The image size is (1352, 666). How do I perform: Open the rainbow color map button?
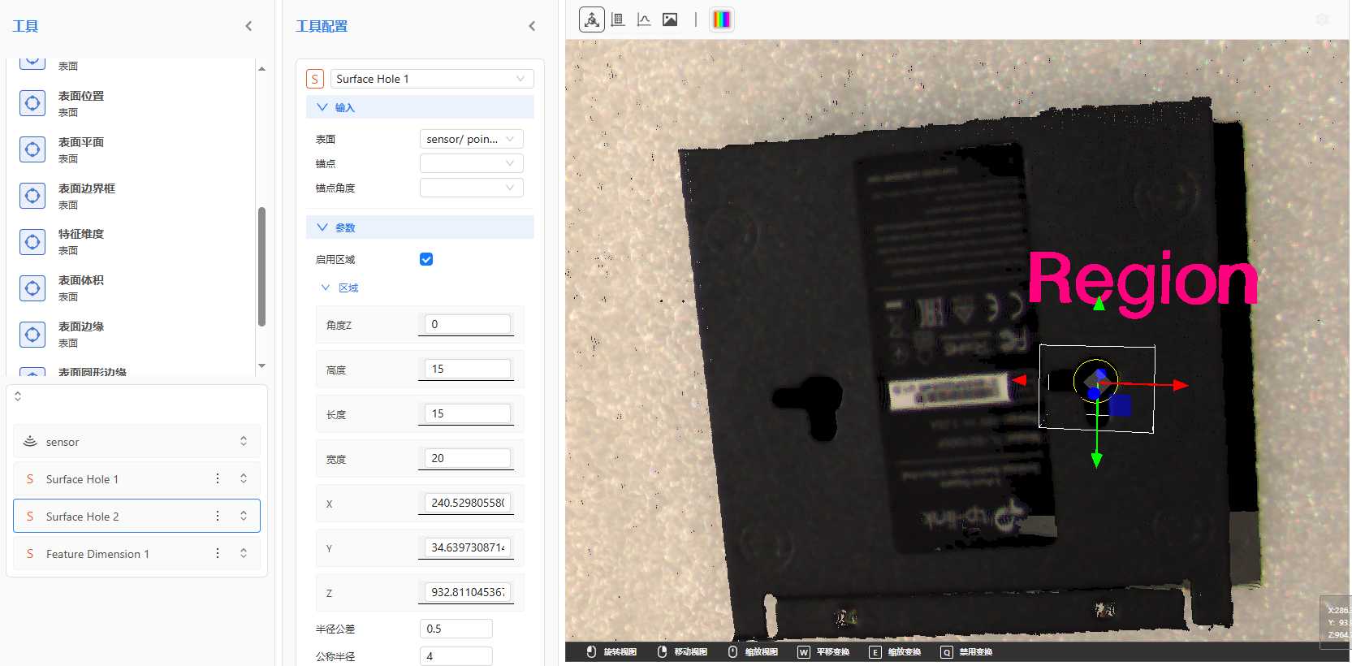[x=721, y=19]
